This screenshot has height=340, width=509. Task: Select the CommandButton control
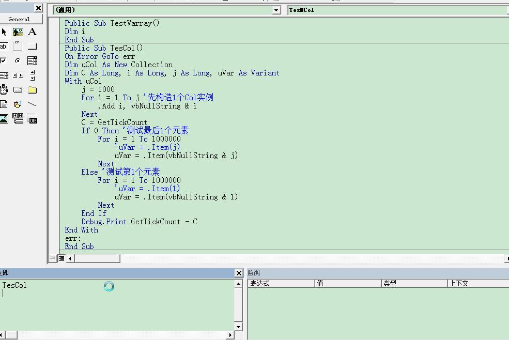point(32,46)
